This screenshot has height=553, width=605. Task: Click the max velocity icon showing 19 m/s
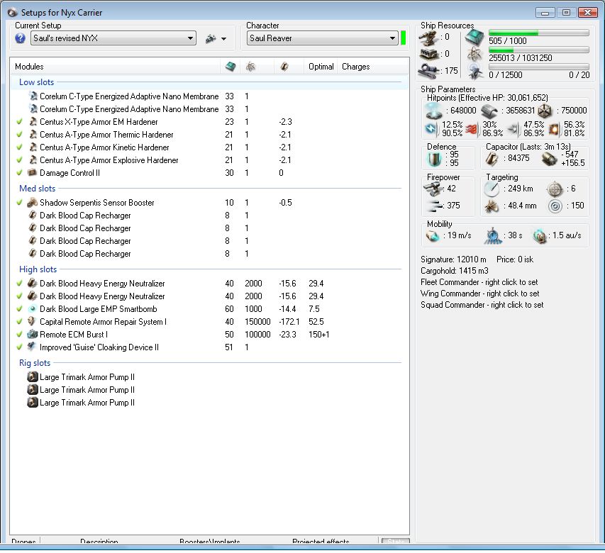point(433,235)
